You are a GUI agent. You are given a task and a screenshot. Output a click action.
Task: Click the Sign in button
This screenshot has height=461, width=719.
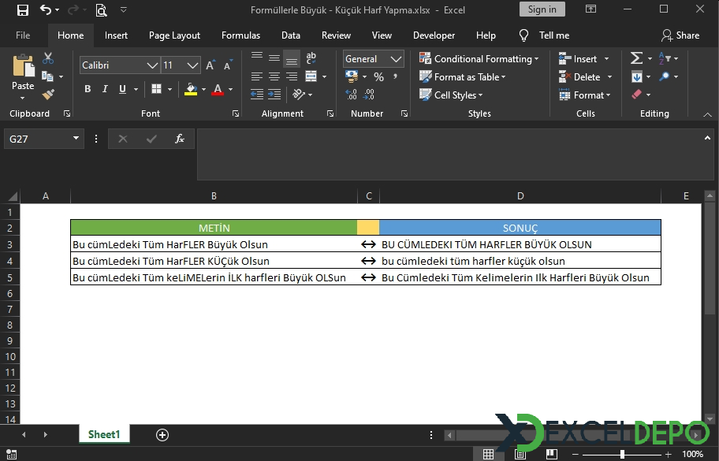point(542,9)
